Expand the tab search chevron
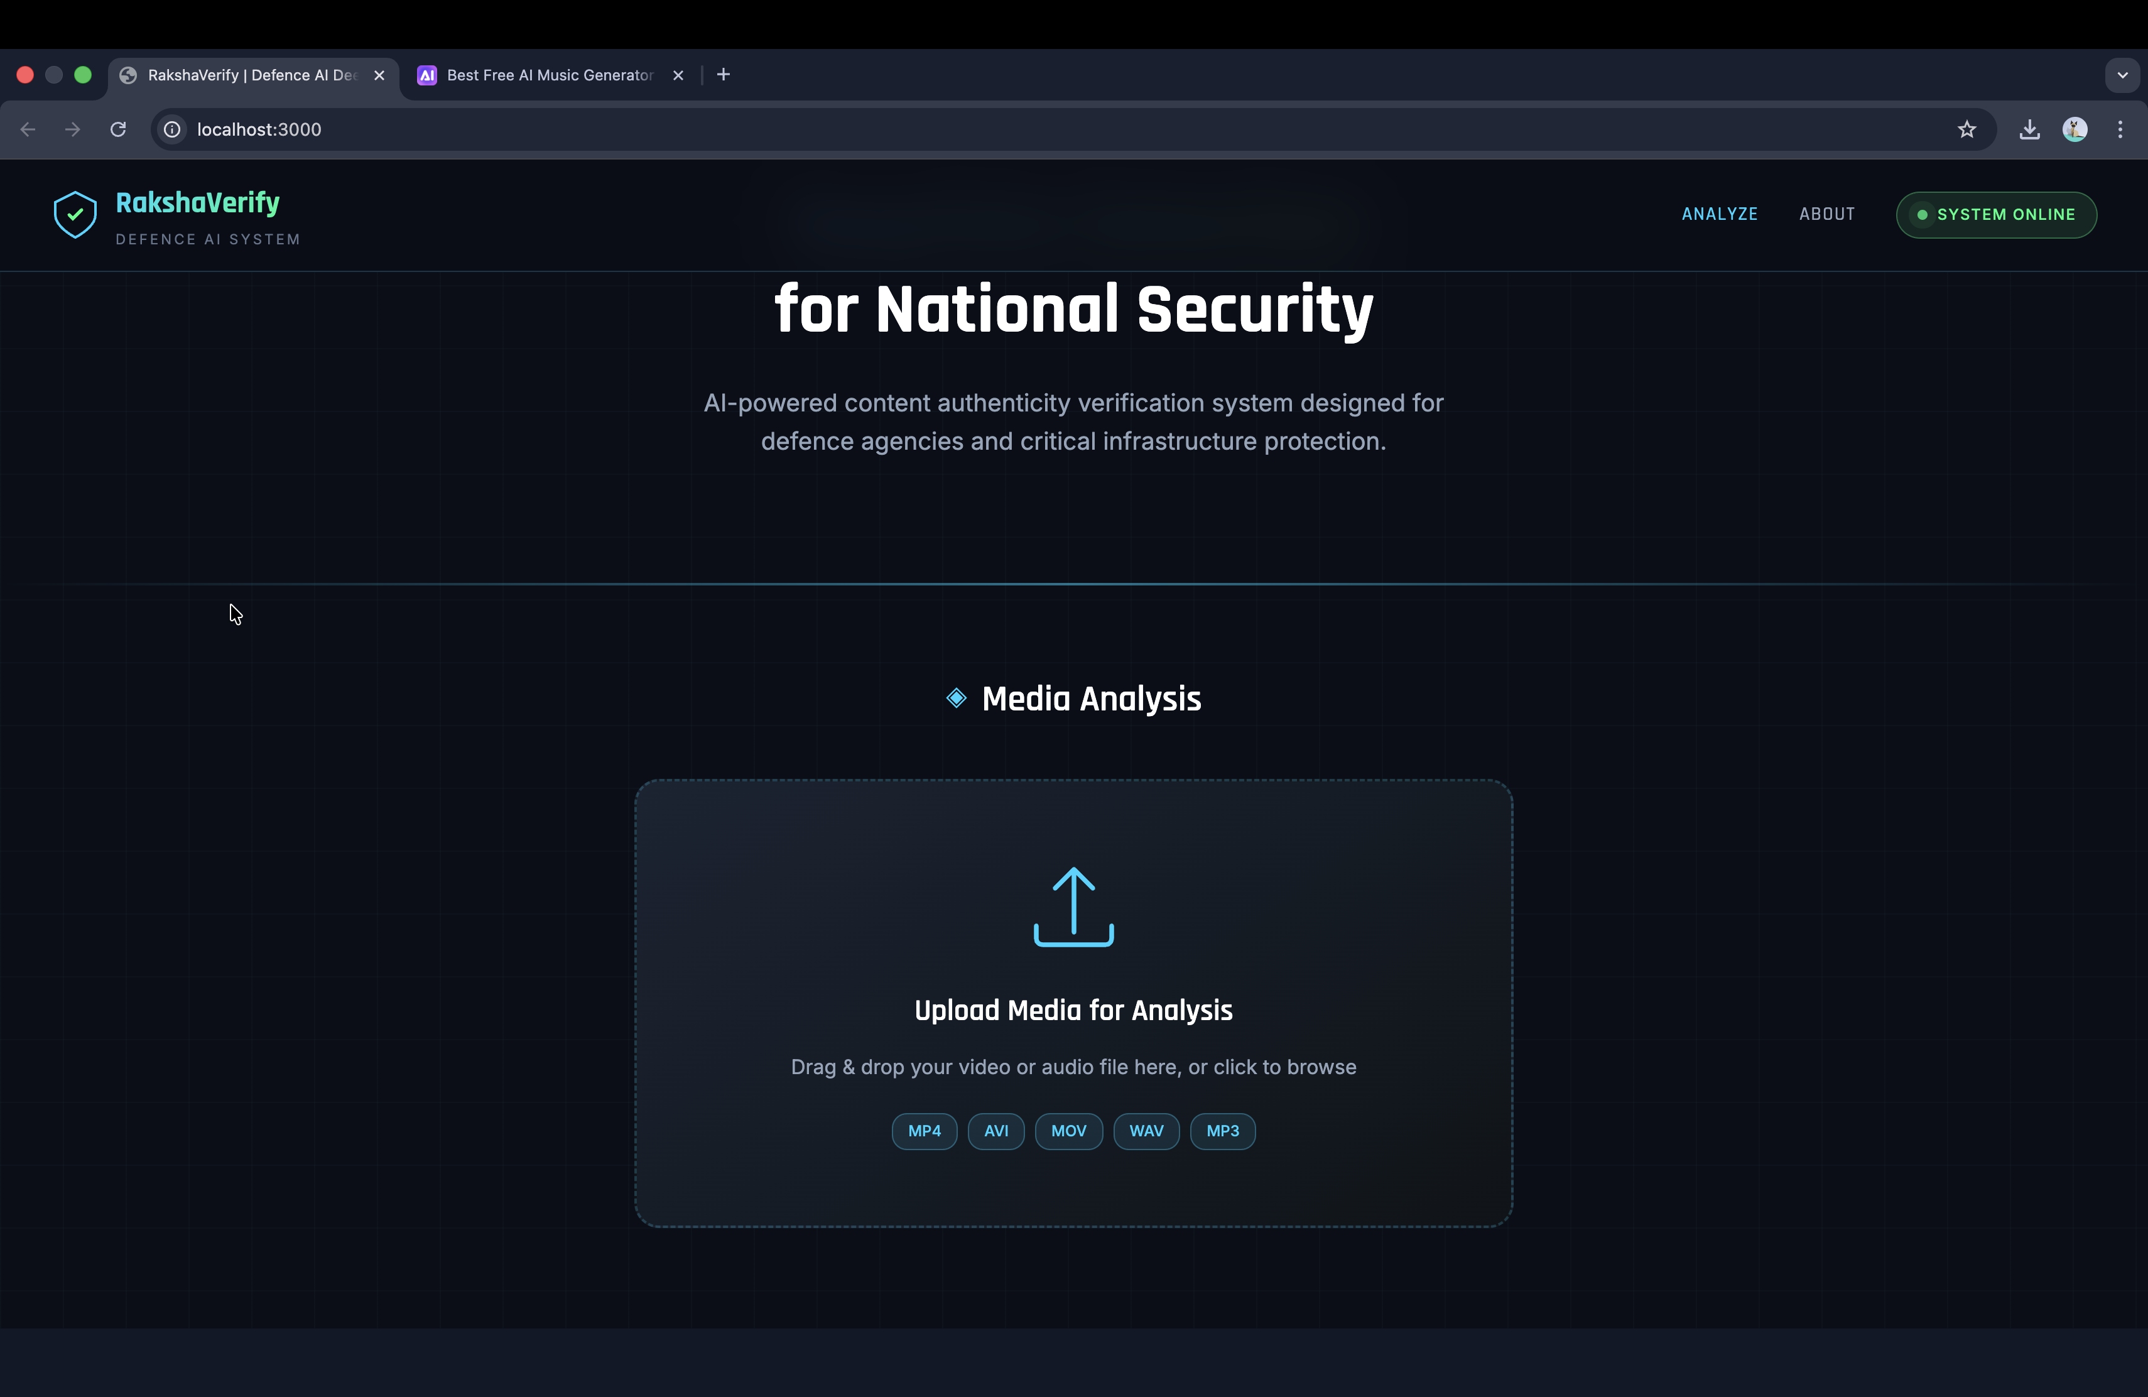The width and height of the screenshot is (2148, 1397). pos(2122,75)
